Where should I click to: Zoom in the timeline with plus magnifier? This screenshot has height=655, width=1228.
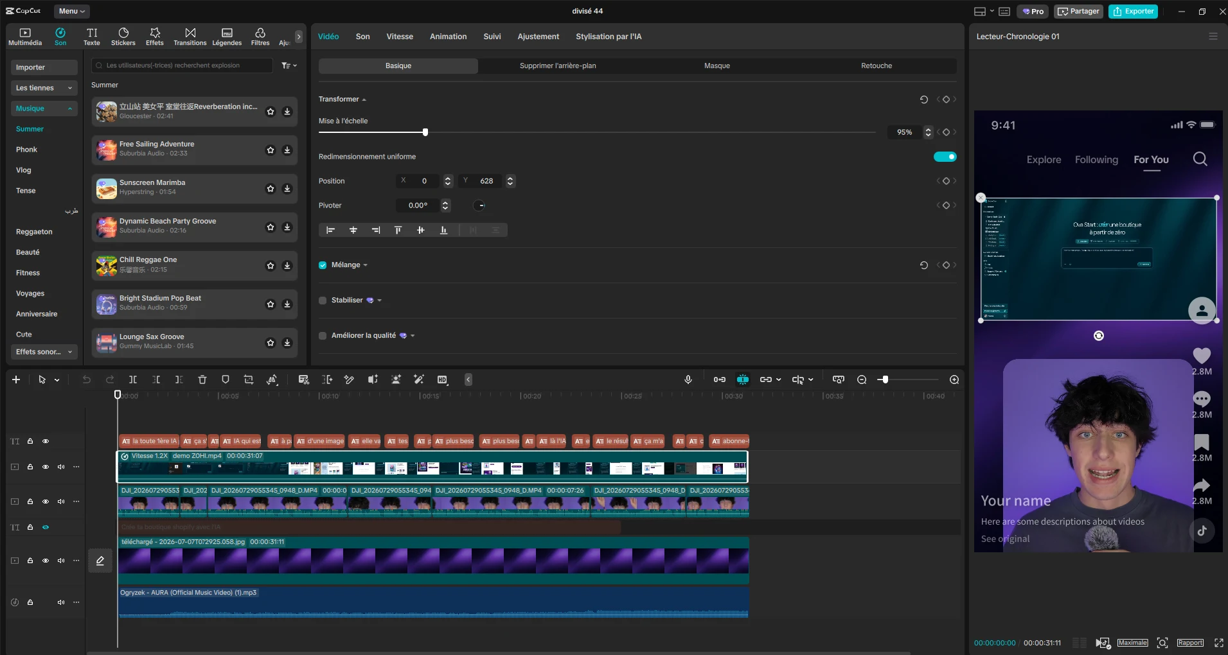954,380
